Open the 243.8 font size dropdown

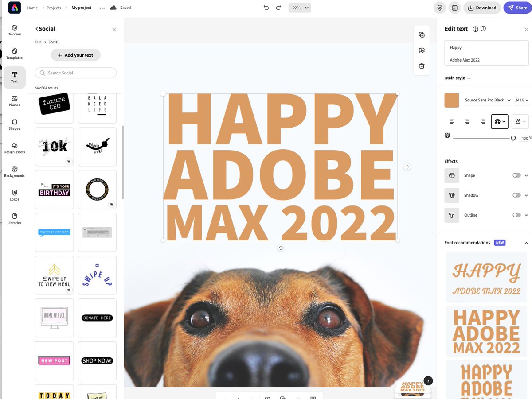522,100
